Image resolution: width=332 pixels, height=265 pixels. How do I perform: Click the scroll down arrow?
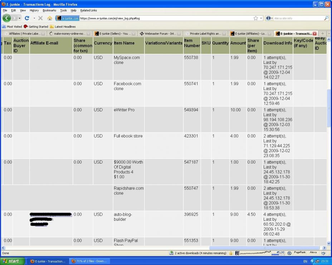pos(329,243)
